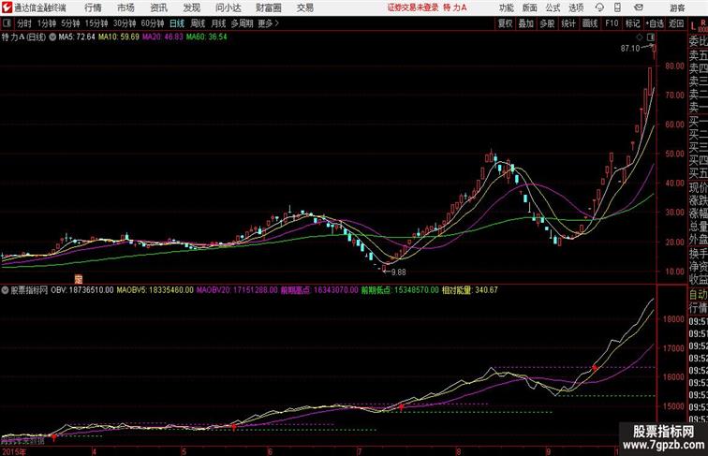
Task: Click the 特力A (日线) chart title
Action: click(24, 37)
